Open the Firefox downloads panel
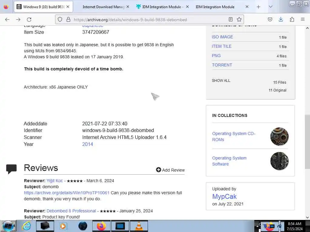Image resolution: width=310 pixels, height=232 pixels. 281,19
